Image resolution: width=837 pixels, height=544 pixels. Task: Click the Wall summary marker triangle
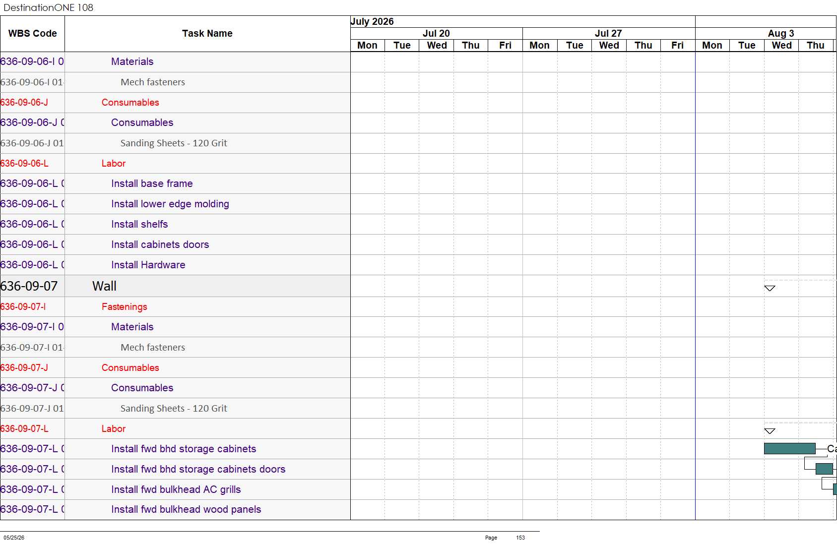pos(770,288)
